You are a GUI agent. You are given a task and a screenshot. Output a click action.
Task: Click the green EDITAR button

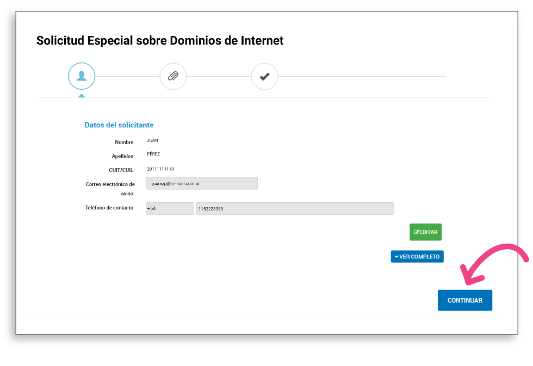pyautogui.click(x=425, y=232)
